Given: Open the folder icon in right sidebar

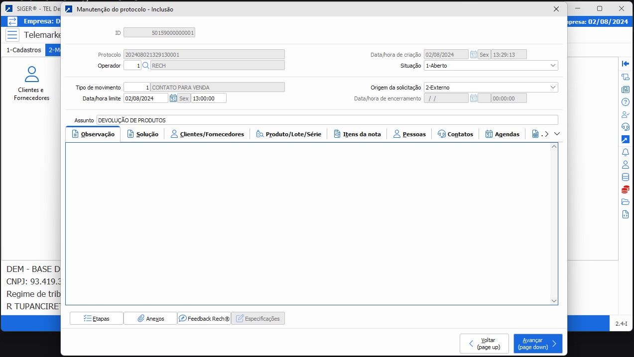Looking at the screenshot, I should [626, 202].
